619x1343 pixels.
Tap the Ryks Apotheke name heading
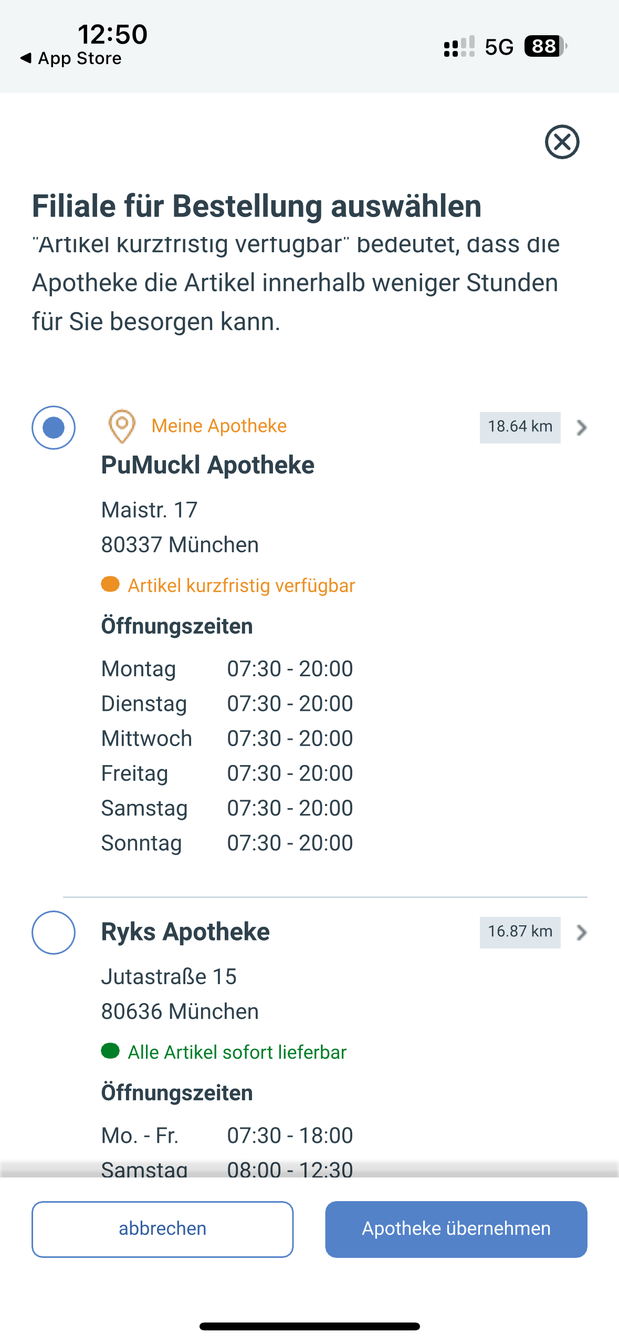coord(185,932)
